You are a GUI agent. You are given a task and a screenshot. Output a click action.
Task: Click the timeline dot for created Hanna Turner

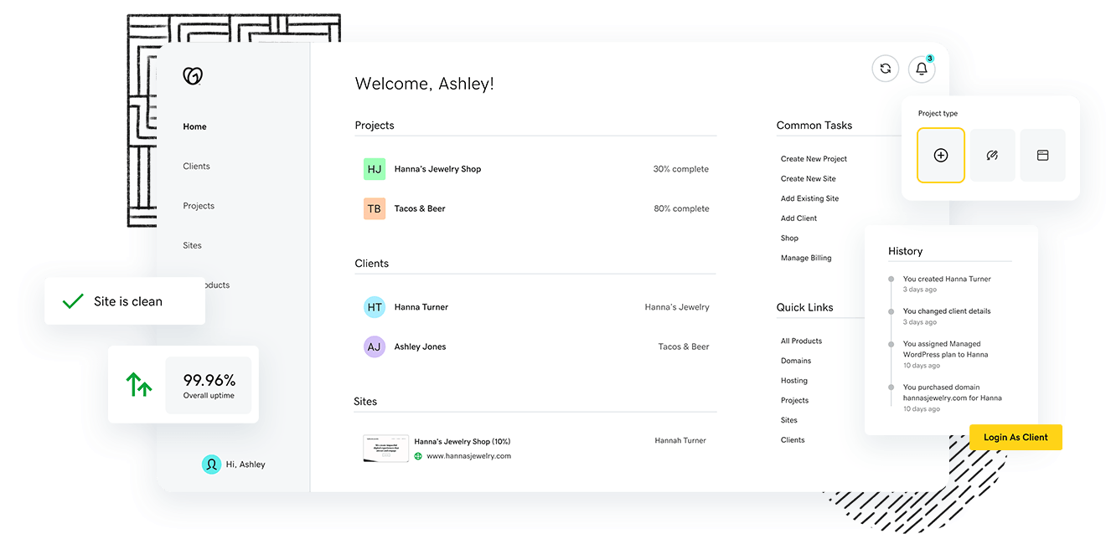click(x=891, y=280)
